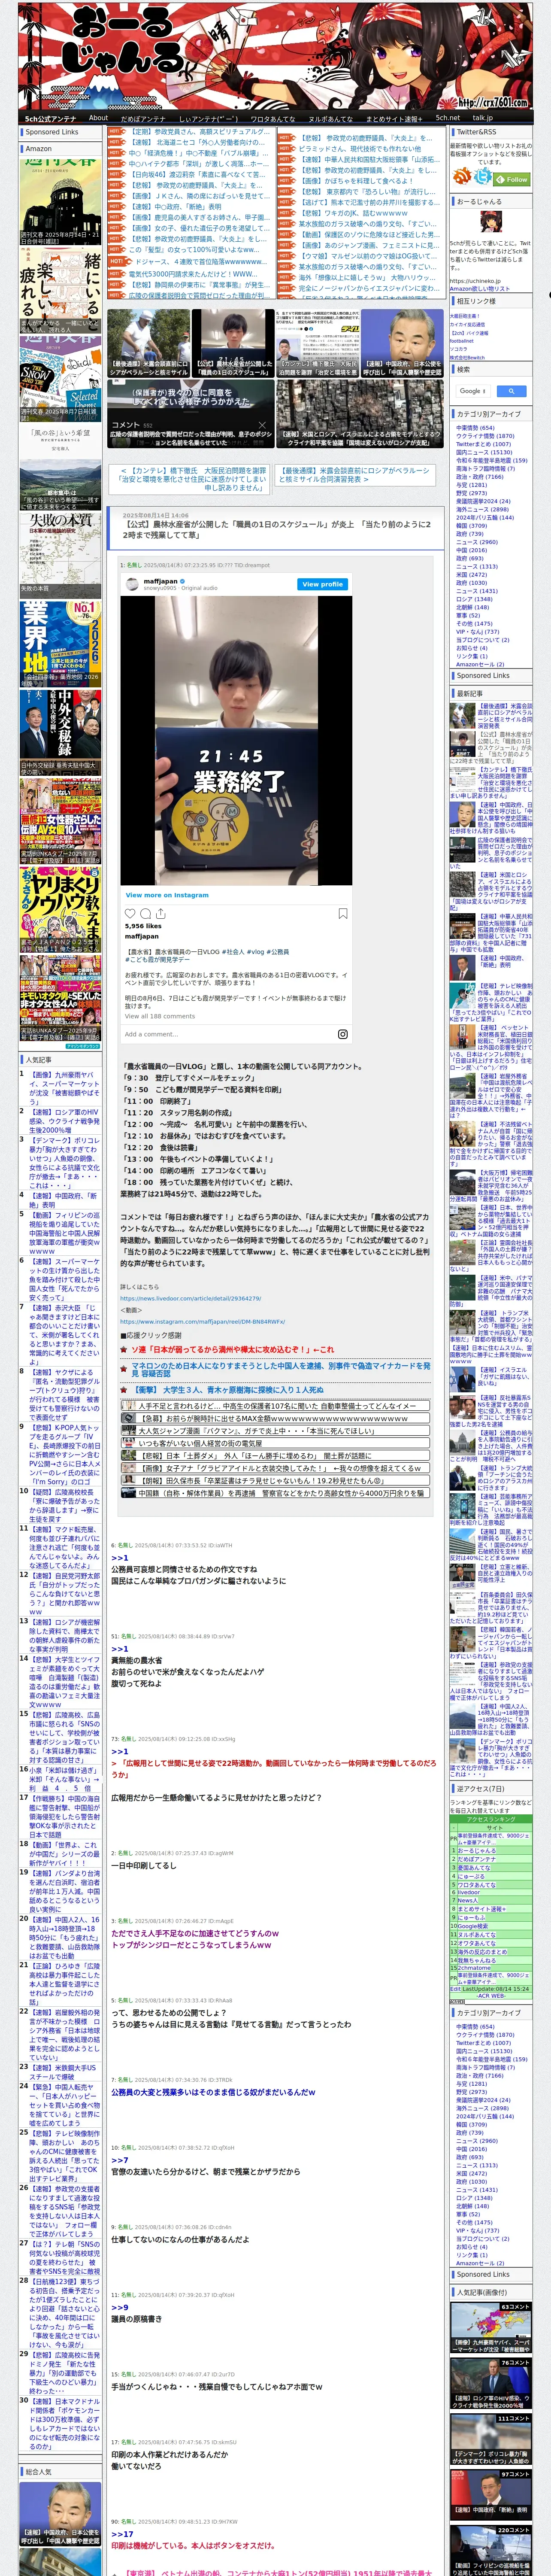This screenshot has width=551, height=2576.
Task: Click the article title 【公式】農林水産省が公開した
Action: (x=277, y=529)
